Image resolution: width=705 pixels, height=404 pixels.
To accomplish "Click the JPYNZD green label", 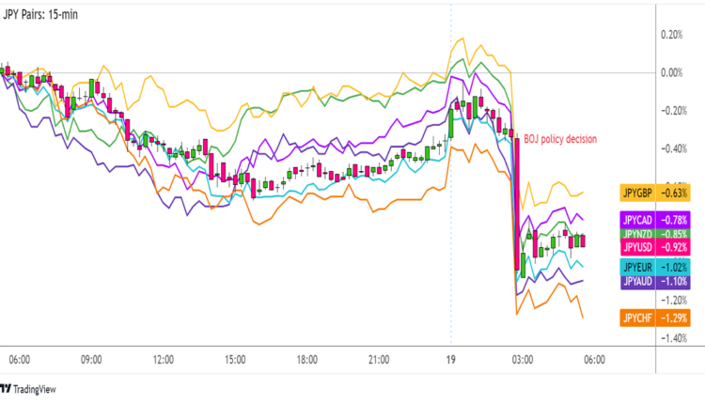I will (637, 233).
